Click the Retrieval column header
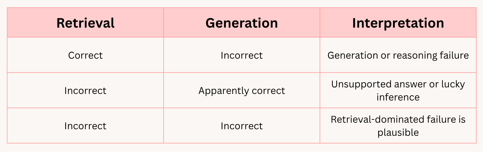 click(x=85, y=23)
